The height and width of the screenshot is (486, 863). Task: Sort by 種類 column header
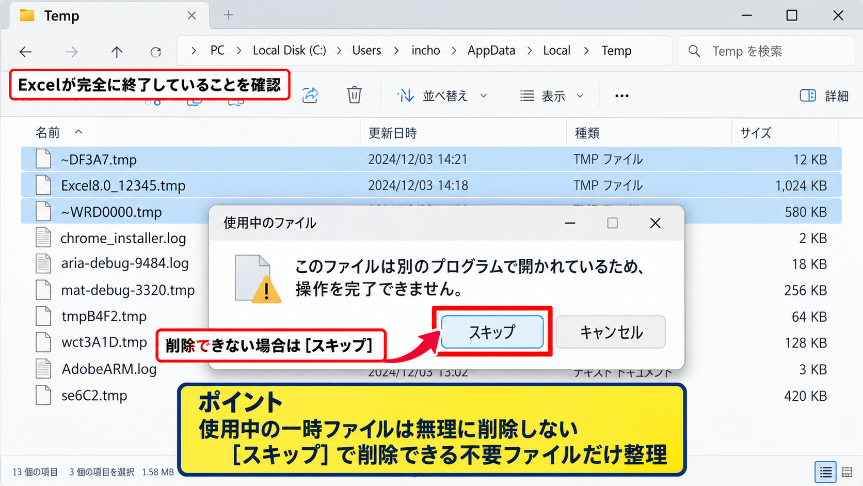pyautogui.click(x=587, y=133)
